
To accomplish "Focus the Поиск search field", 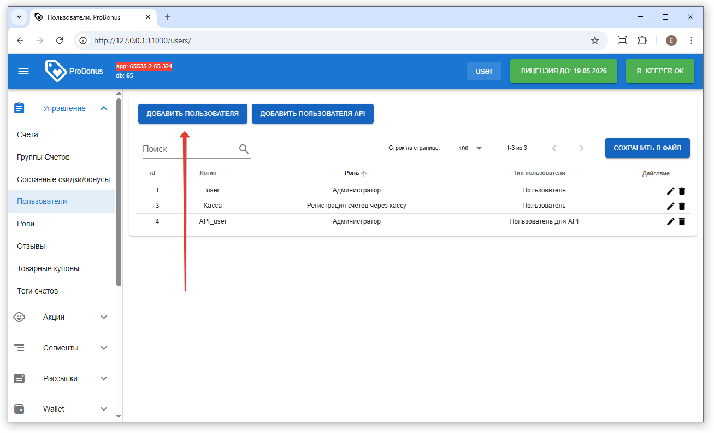I will click(188, 149).
